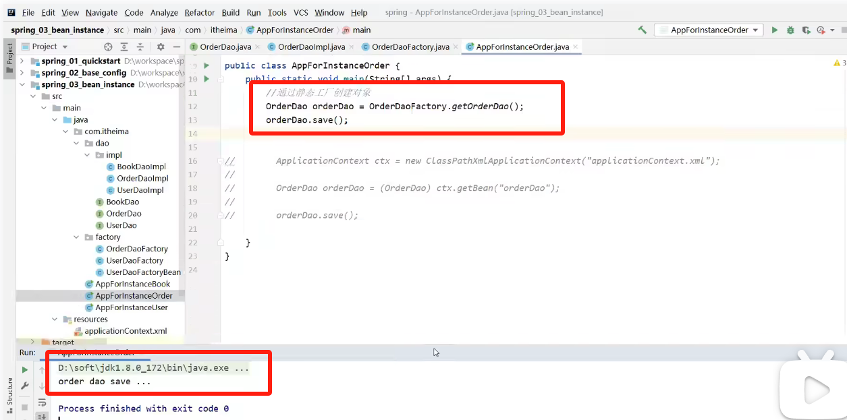Screen dimensions: 847x420
Task: Open the Build menu
Action: [231, 12]
